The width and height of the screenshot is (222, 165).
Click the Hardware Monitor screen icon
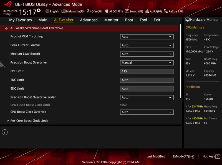coord(187,20)
